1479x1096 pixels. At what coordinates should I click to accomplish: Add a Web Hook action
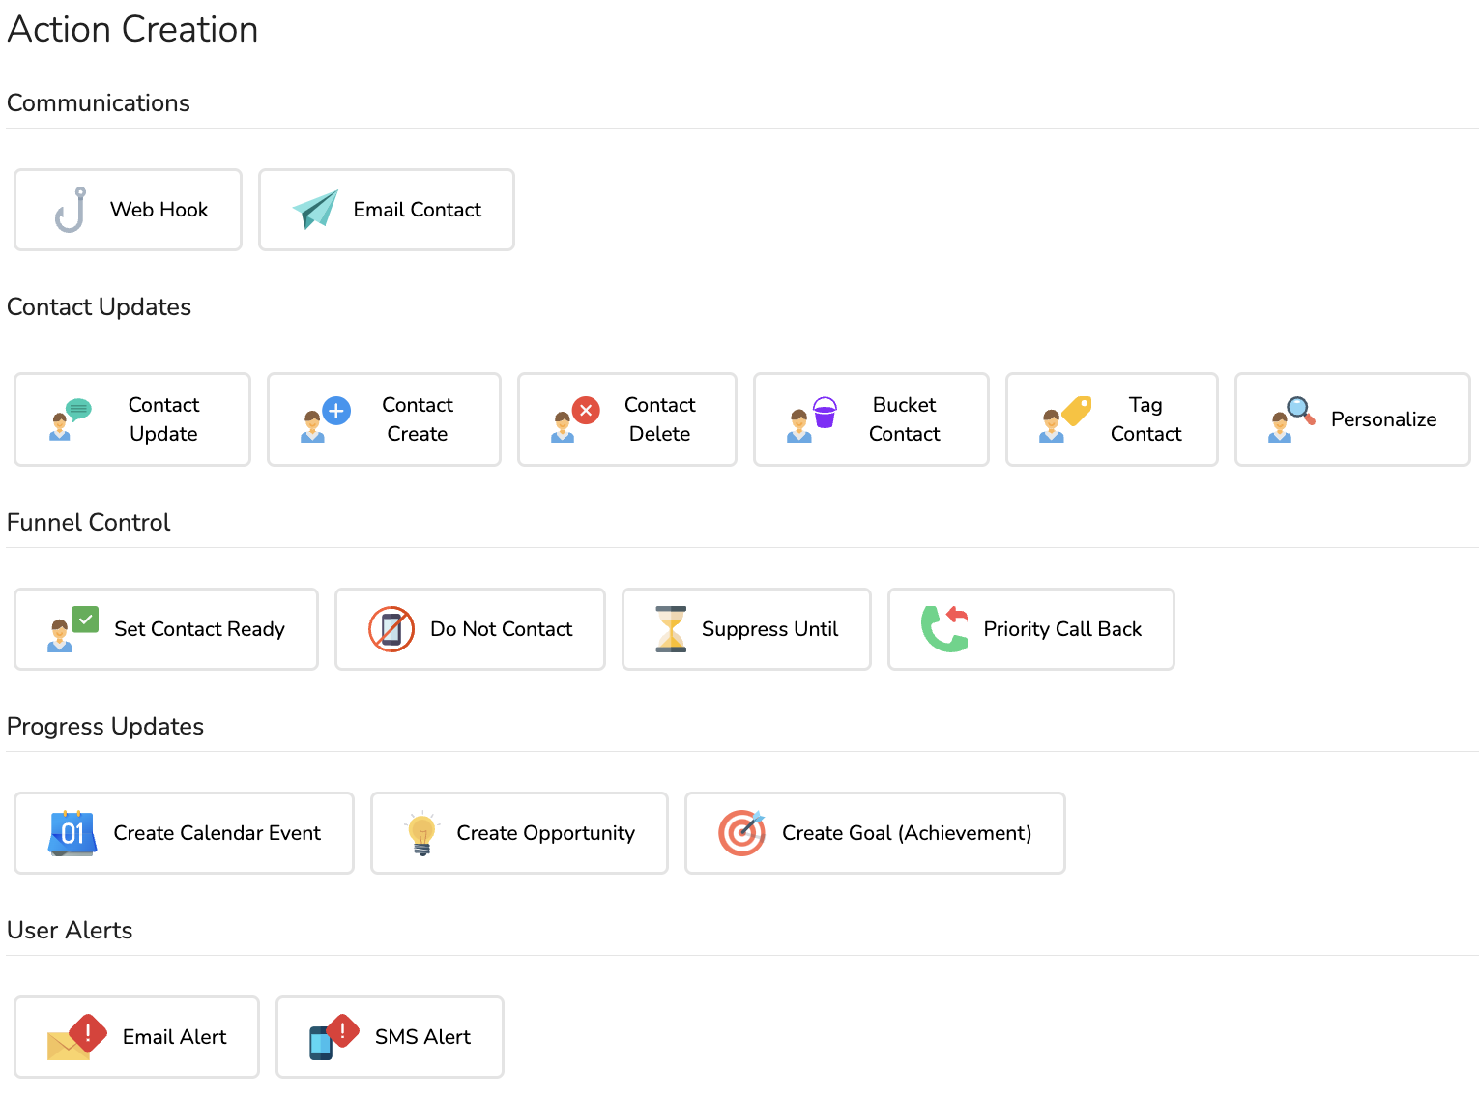point(128,210)
